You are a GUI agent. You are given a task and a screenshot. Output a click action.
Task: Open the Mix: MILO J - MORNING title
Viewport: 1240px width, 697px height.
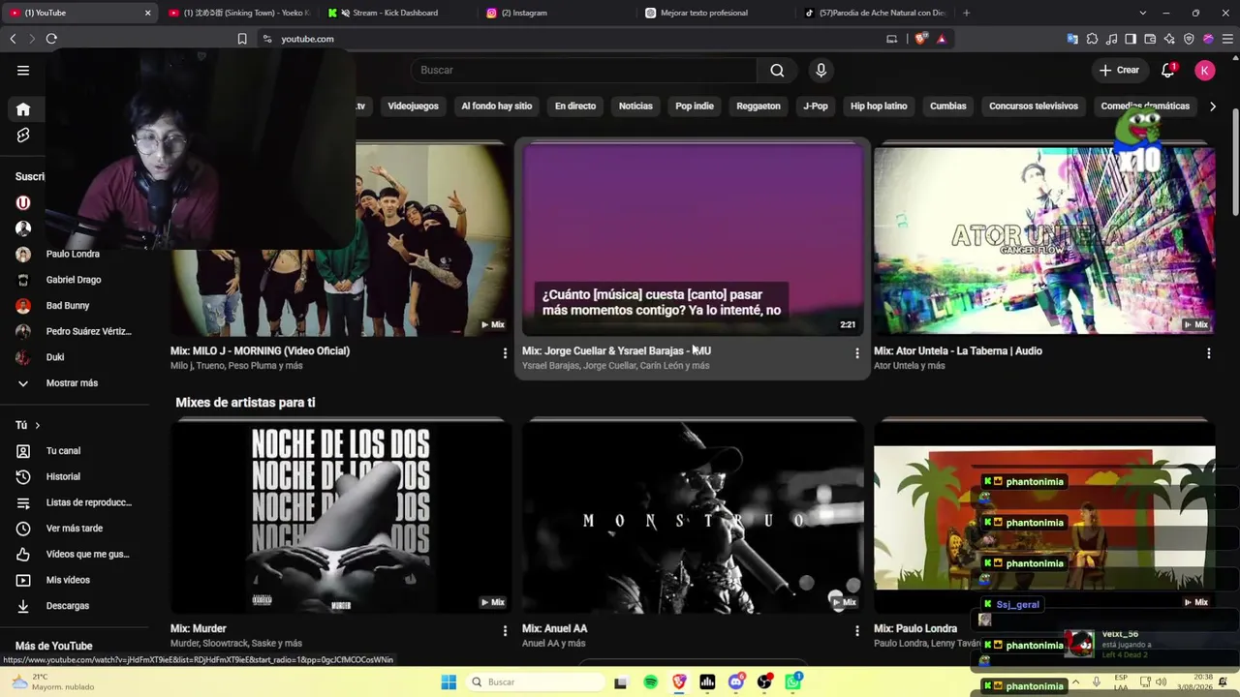click(x=260, y=351)
